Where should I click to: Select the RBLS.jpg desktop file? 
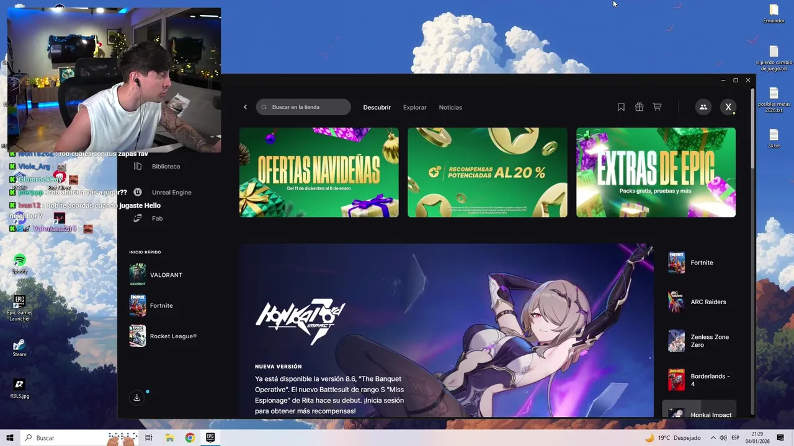[x=19, y=388]
